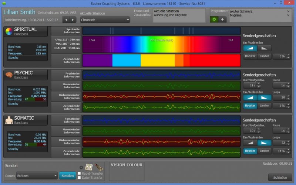Select the SOMATIC Bandpass header

click(x=26, y=120)
